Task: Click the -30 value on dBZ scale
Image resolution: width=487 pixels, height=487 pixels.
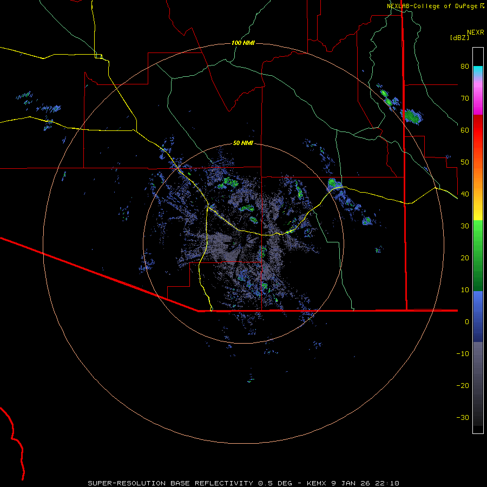Action: click(463, 418)
